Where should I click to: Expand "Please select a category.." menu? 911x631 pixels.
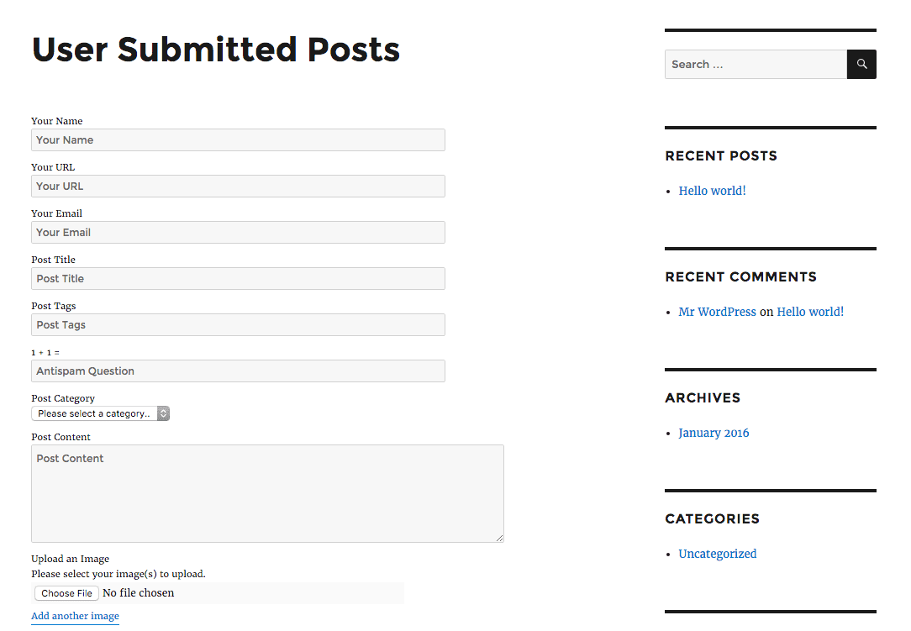[x=92, y=413]
